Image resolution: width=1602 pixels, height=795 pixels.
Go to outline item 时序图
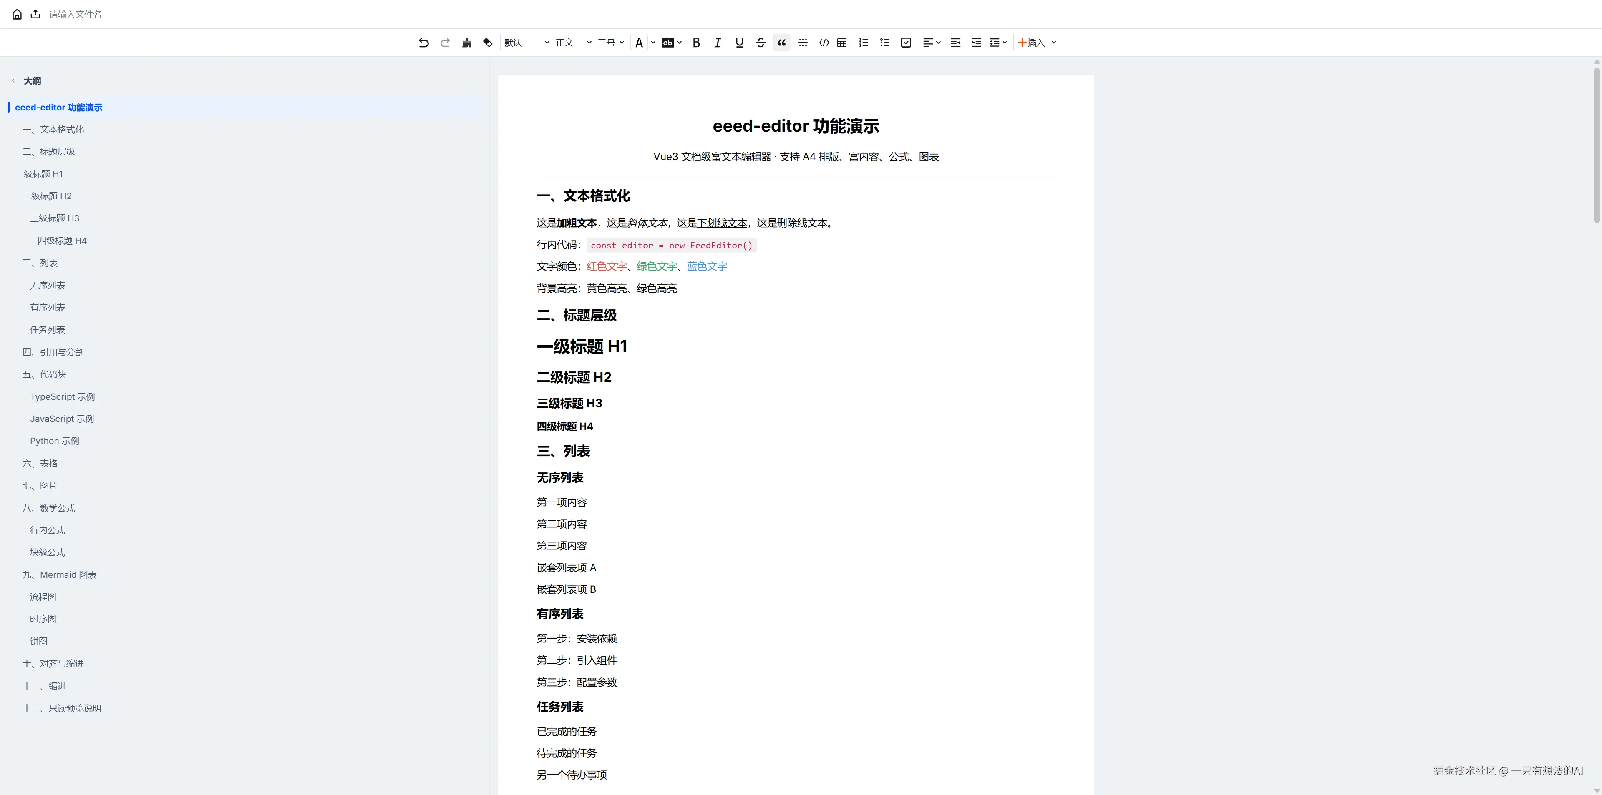(43, 619)
